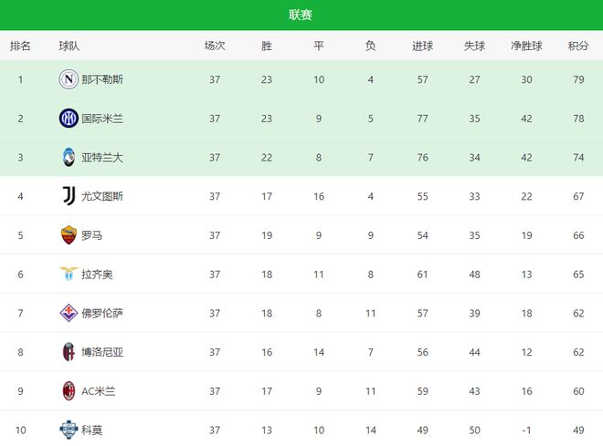The width and height of the screenshot is (603, 446).
Task: Click the Napoli team crest icon
Action: 69,79
